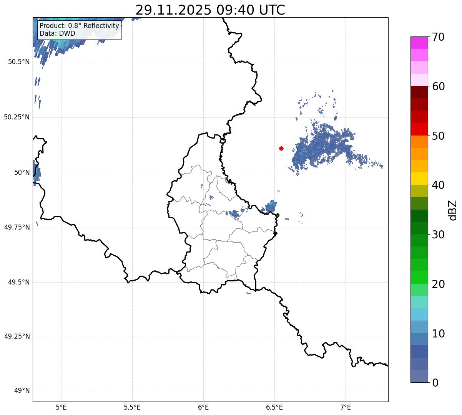Screen dimensions: 462x415
Task: Click the 49.75°N latitude label
Action: [17, 227]
